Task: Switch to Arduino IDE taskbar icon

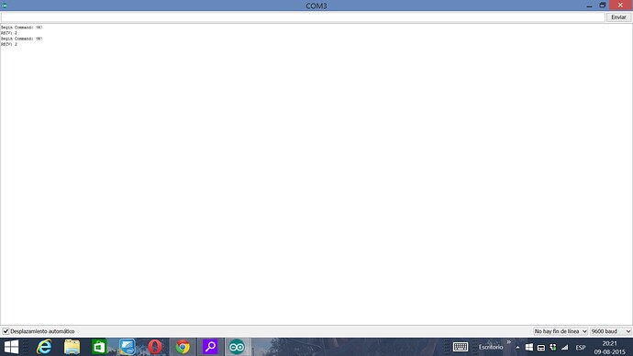Action: point(237,347)
